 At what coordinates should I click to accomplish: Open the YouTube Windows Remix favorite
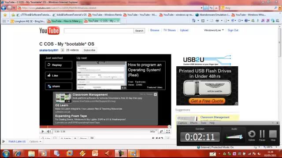pyautogui.click(x=105, y=15)
